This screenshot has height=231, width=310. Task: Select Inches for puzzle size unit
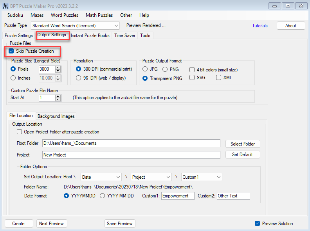pyautogui.click(x=13, y=78)
